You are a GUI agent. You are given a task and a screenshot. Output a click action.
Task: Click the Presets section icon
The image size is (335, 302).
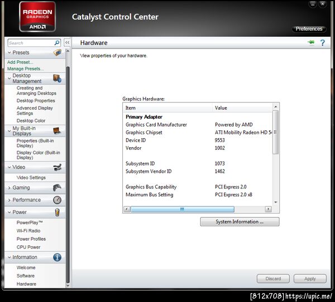[x=58, y=52]
